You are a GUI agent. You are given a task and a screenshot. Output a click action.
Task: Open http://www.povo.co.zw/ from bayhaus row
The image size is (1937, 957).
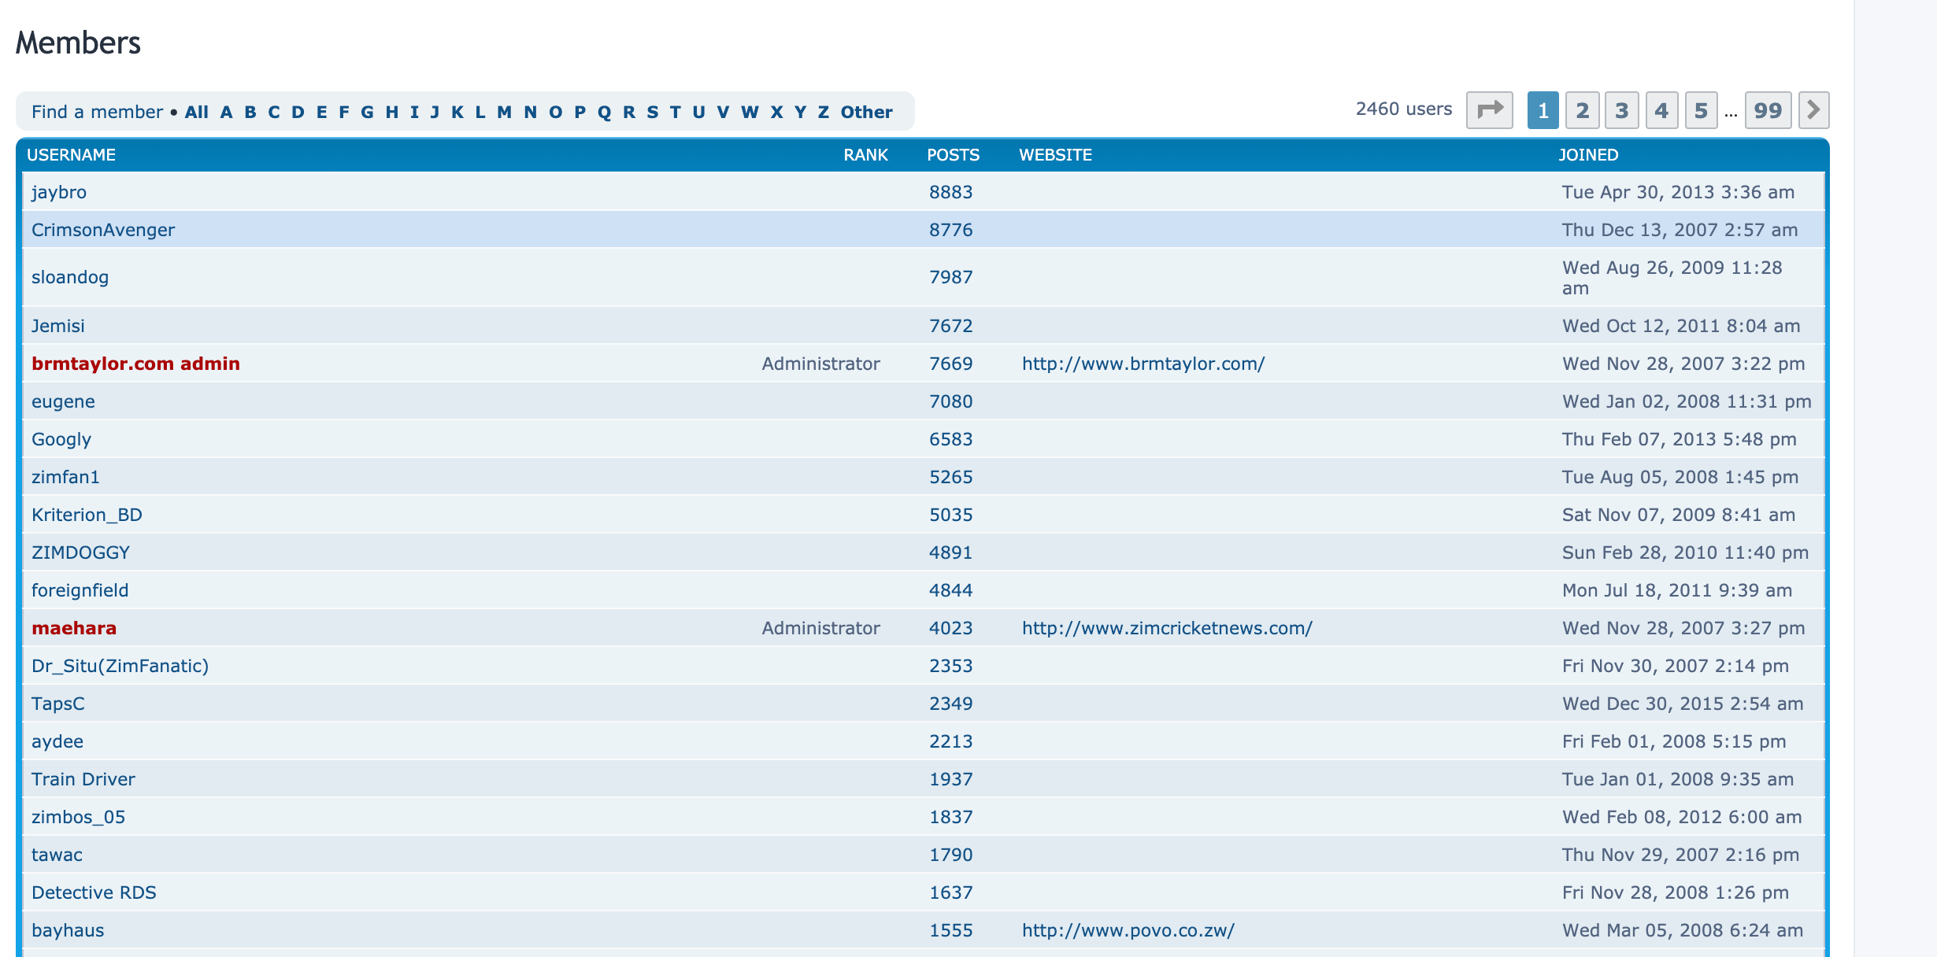point(1128,929)
